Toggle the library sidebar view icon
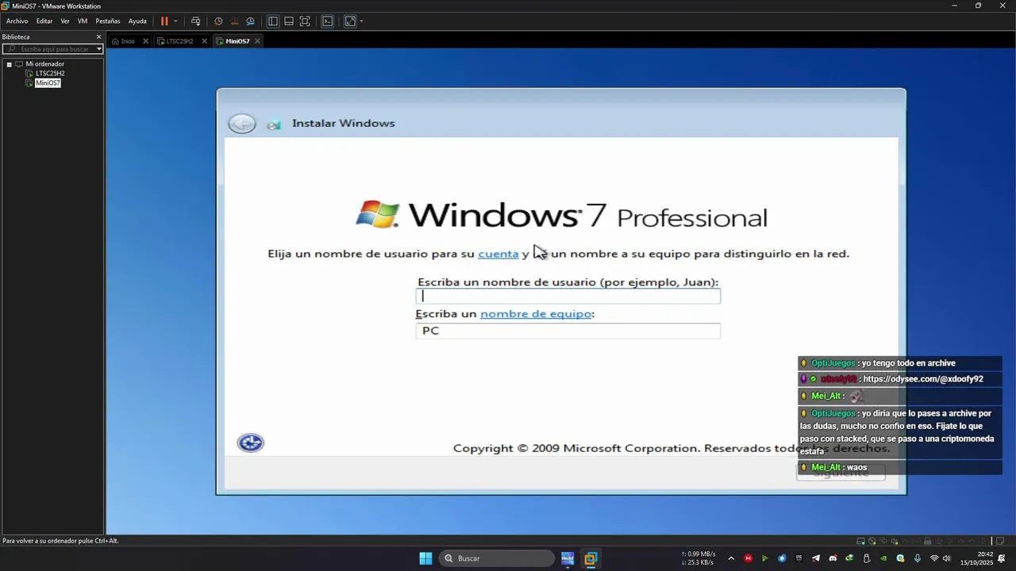1016x571 pixels. [272, 21]
